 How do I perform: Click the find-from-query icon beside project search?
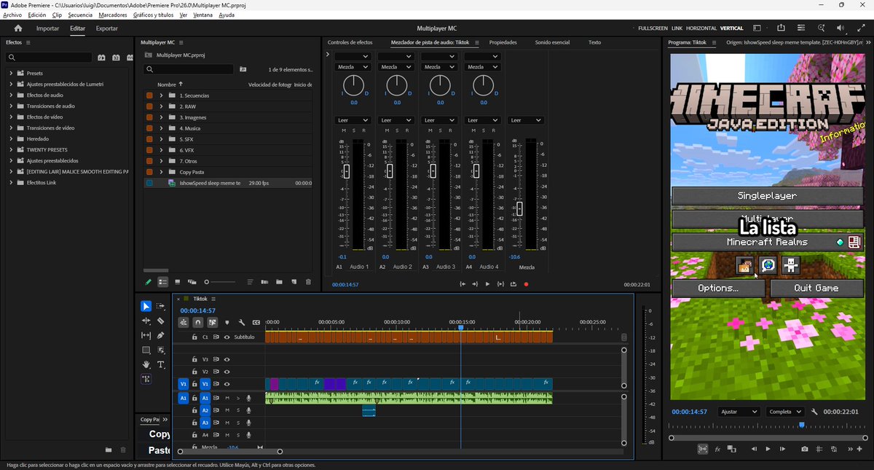click(243, 69)
